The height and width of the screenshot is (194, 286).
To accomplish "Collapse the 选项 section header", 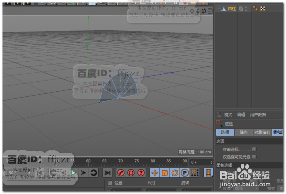I will tap(249, 141).
